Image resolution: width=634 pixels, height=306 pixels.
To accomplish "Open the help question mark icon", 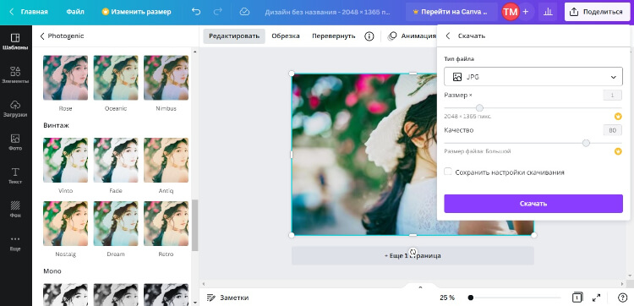I will [x=623, y=298].
